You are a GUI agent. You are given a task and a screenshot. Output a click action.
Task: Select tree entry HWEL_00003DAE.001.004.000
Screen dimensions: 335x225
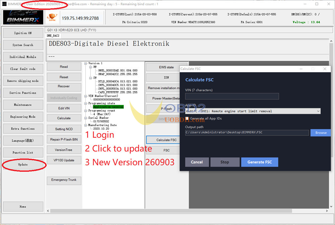click(118, 71)
